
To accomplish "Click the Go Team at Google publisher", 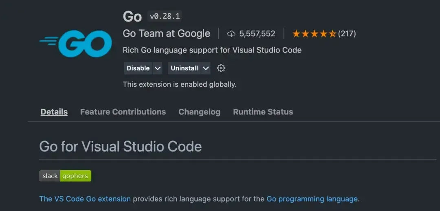I will tap(167, 34).
